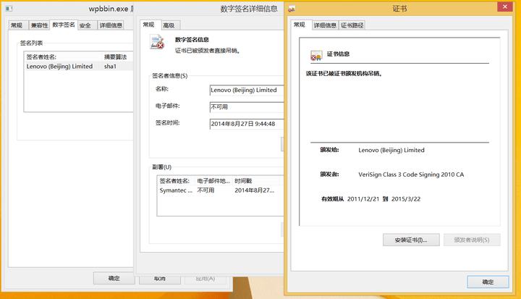Click the 数字签名信息 heading
This screenshot has width=521, height=299.
point(192,40)
